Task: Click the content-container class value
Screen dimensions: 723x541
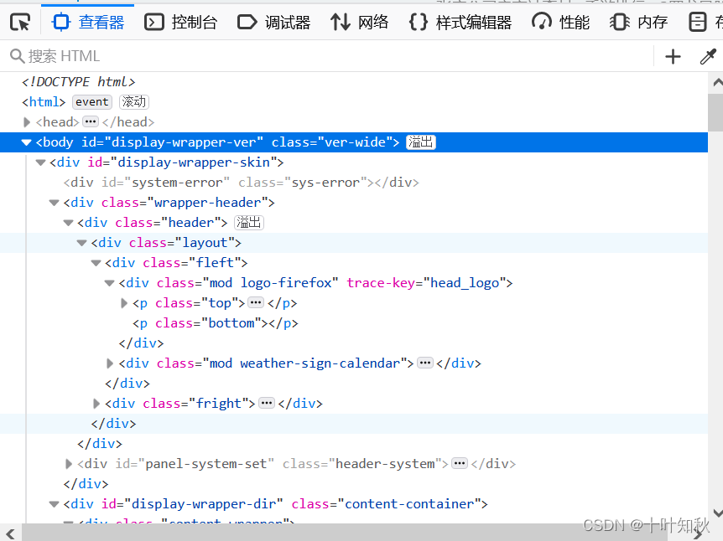Action: [x=409, y=503]
